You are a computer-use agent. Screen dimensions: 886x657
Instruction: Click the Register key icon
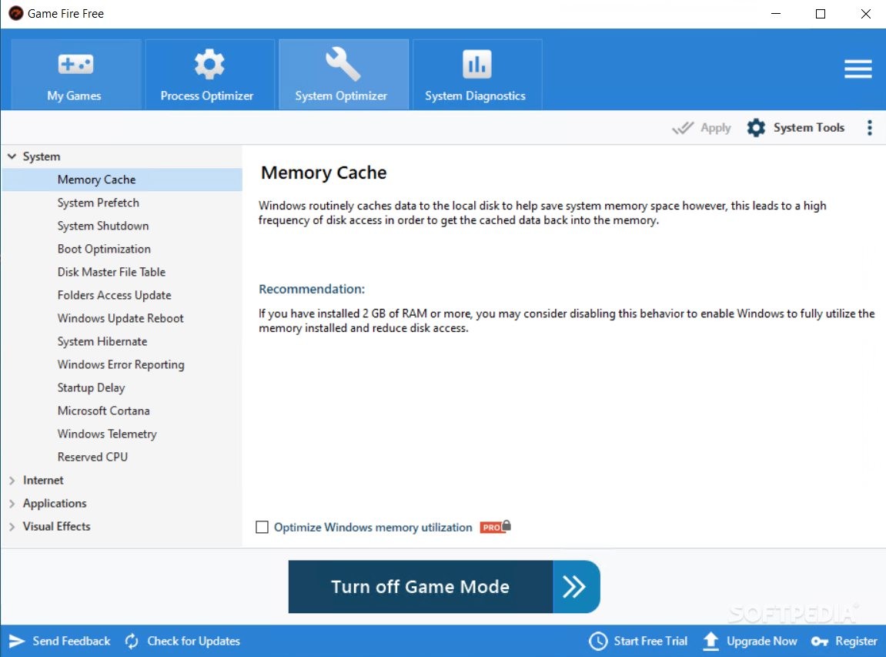[x=820, y=641]
